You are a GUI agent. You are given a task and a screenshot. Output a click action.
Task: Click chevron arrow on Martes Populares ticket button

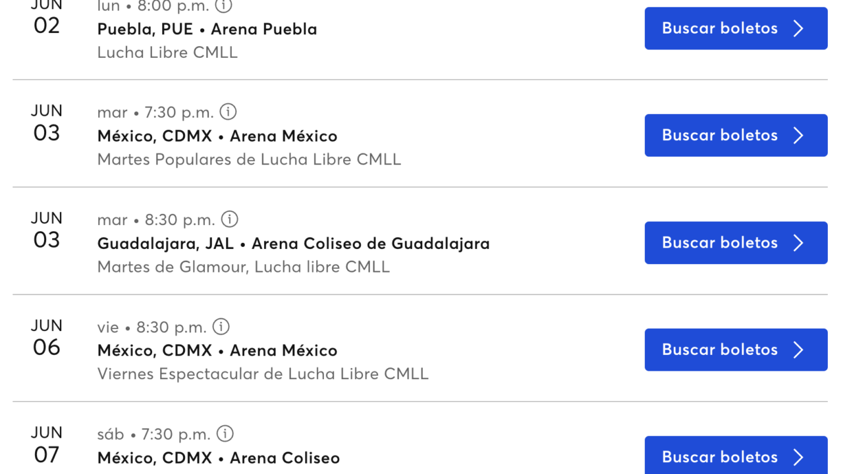(x=799, y=135)
